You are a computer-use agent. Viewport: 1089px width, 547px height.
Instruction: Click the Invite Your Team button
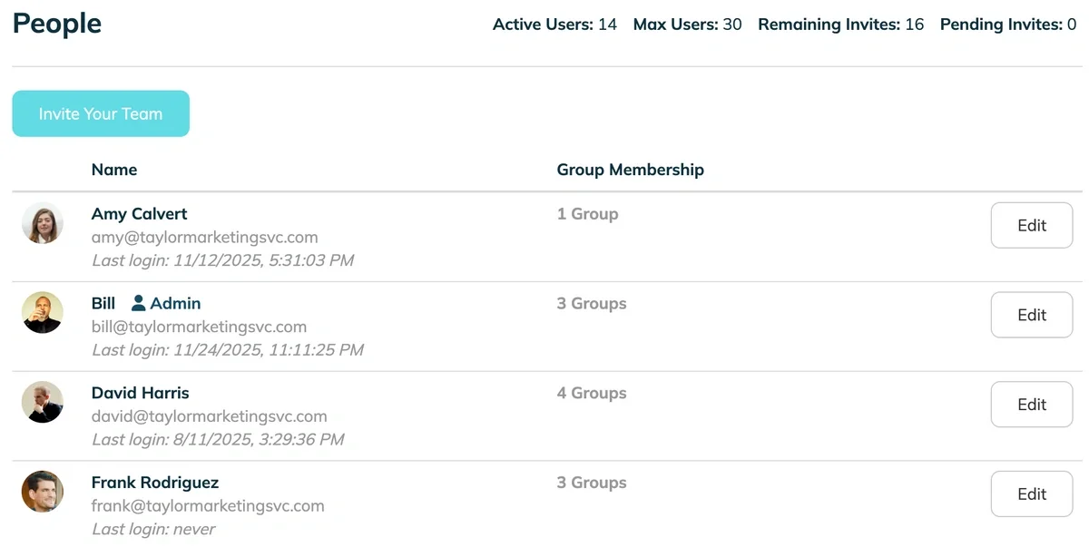pyautogui.click(x=101, y=114)
